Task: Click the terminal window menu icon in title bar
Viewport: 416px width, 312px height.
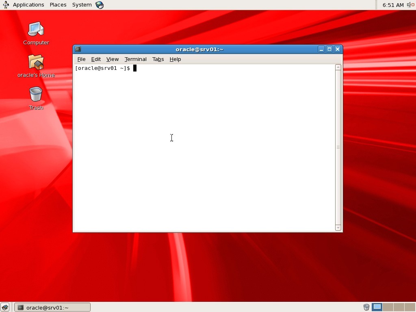Action: [x=78, y=49]
